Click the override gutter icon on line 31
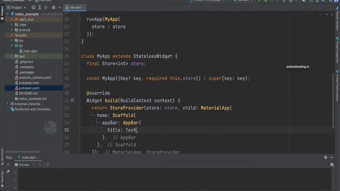 point(72,100)
